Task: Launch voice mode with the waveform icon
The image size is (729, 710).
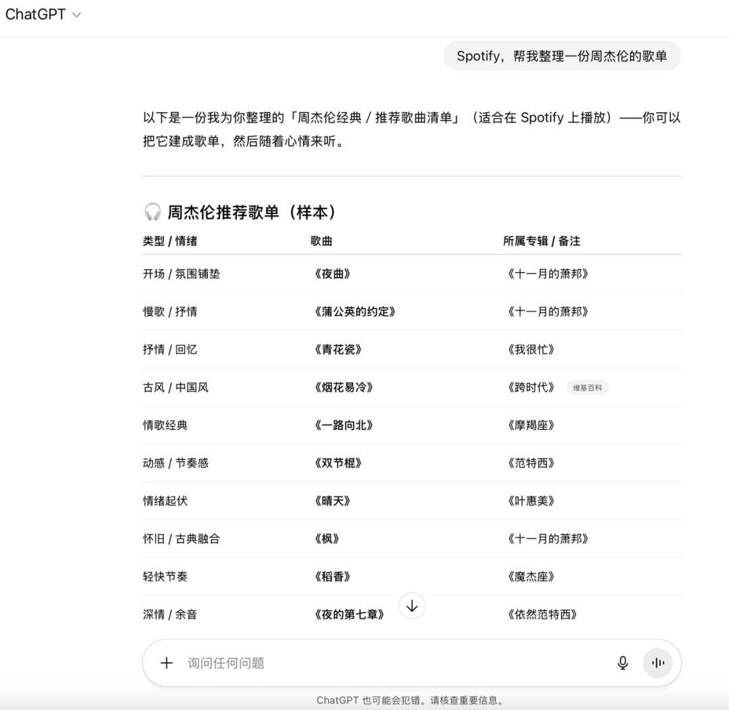Action: [x=657, y=663]
